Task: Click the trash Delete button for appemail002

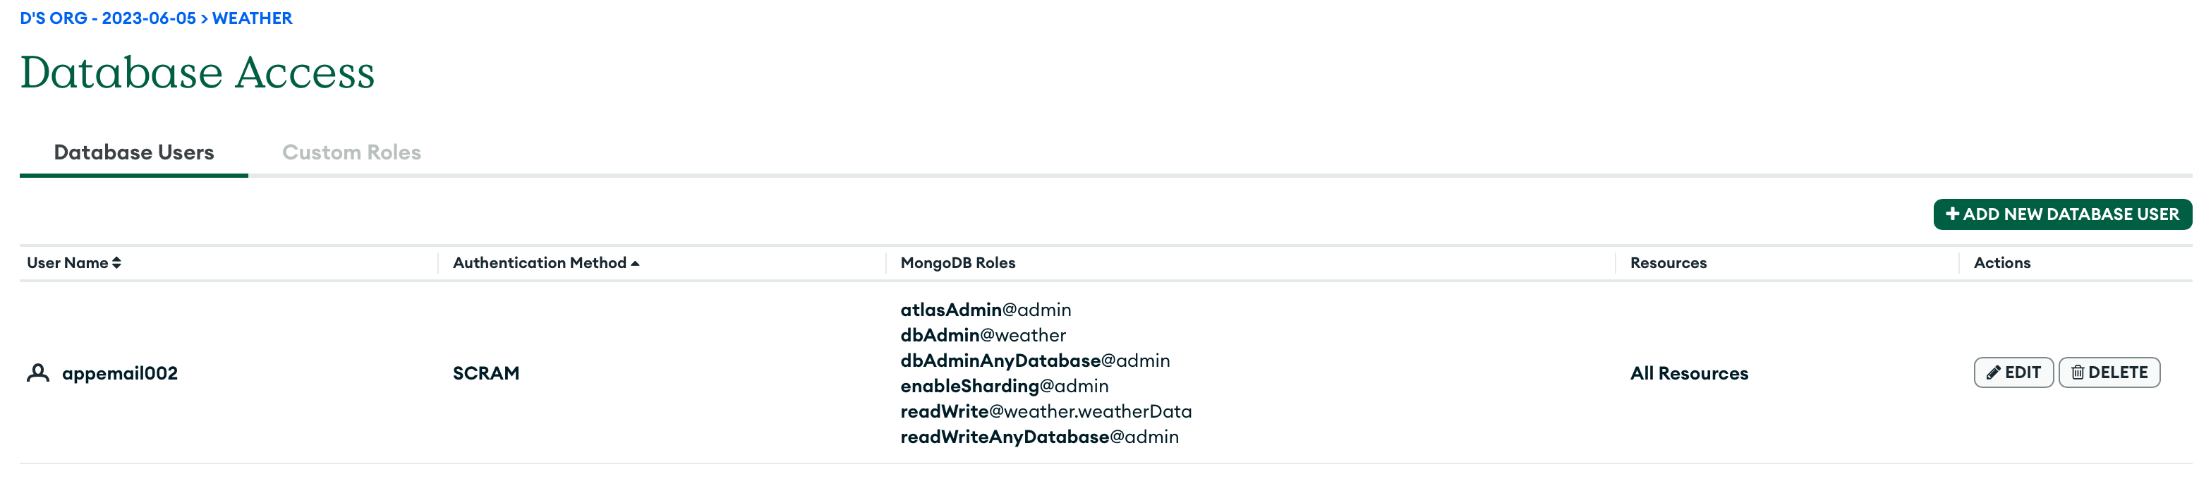Action: point(2108,372)
